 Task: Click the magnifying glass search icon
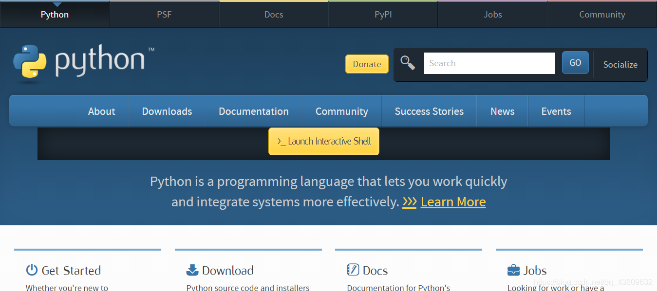[x=408, y=63]
